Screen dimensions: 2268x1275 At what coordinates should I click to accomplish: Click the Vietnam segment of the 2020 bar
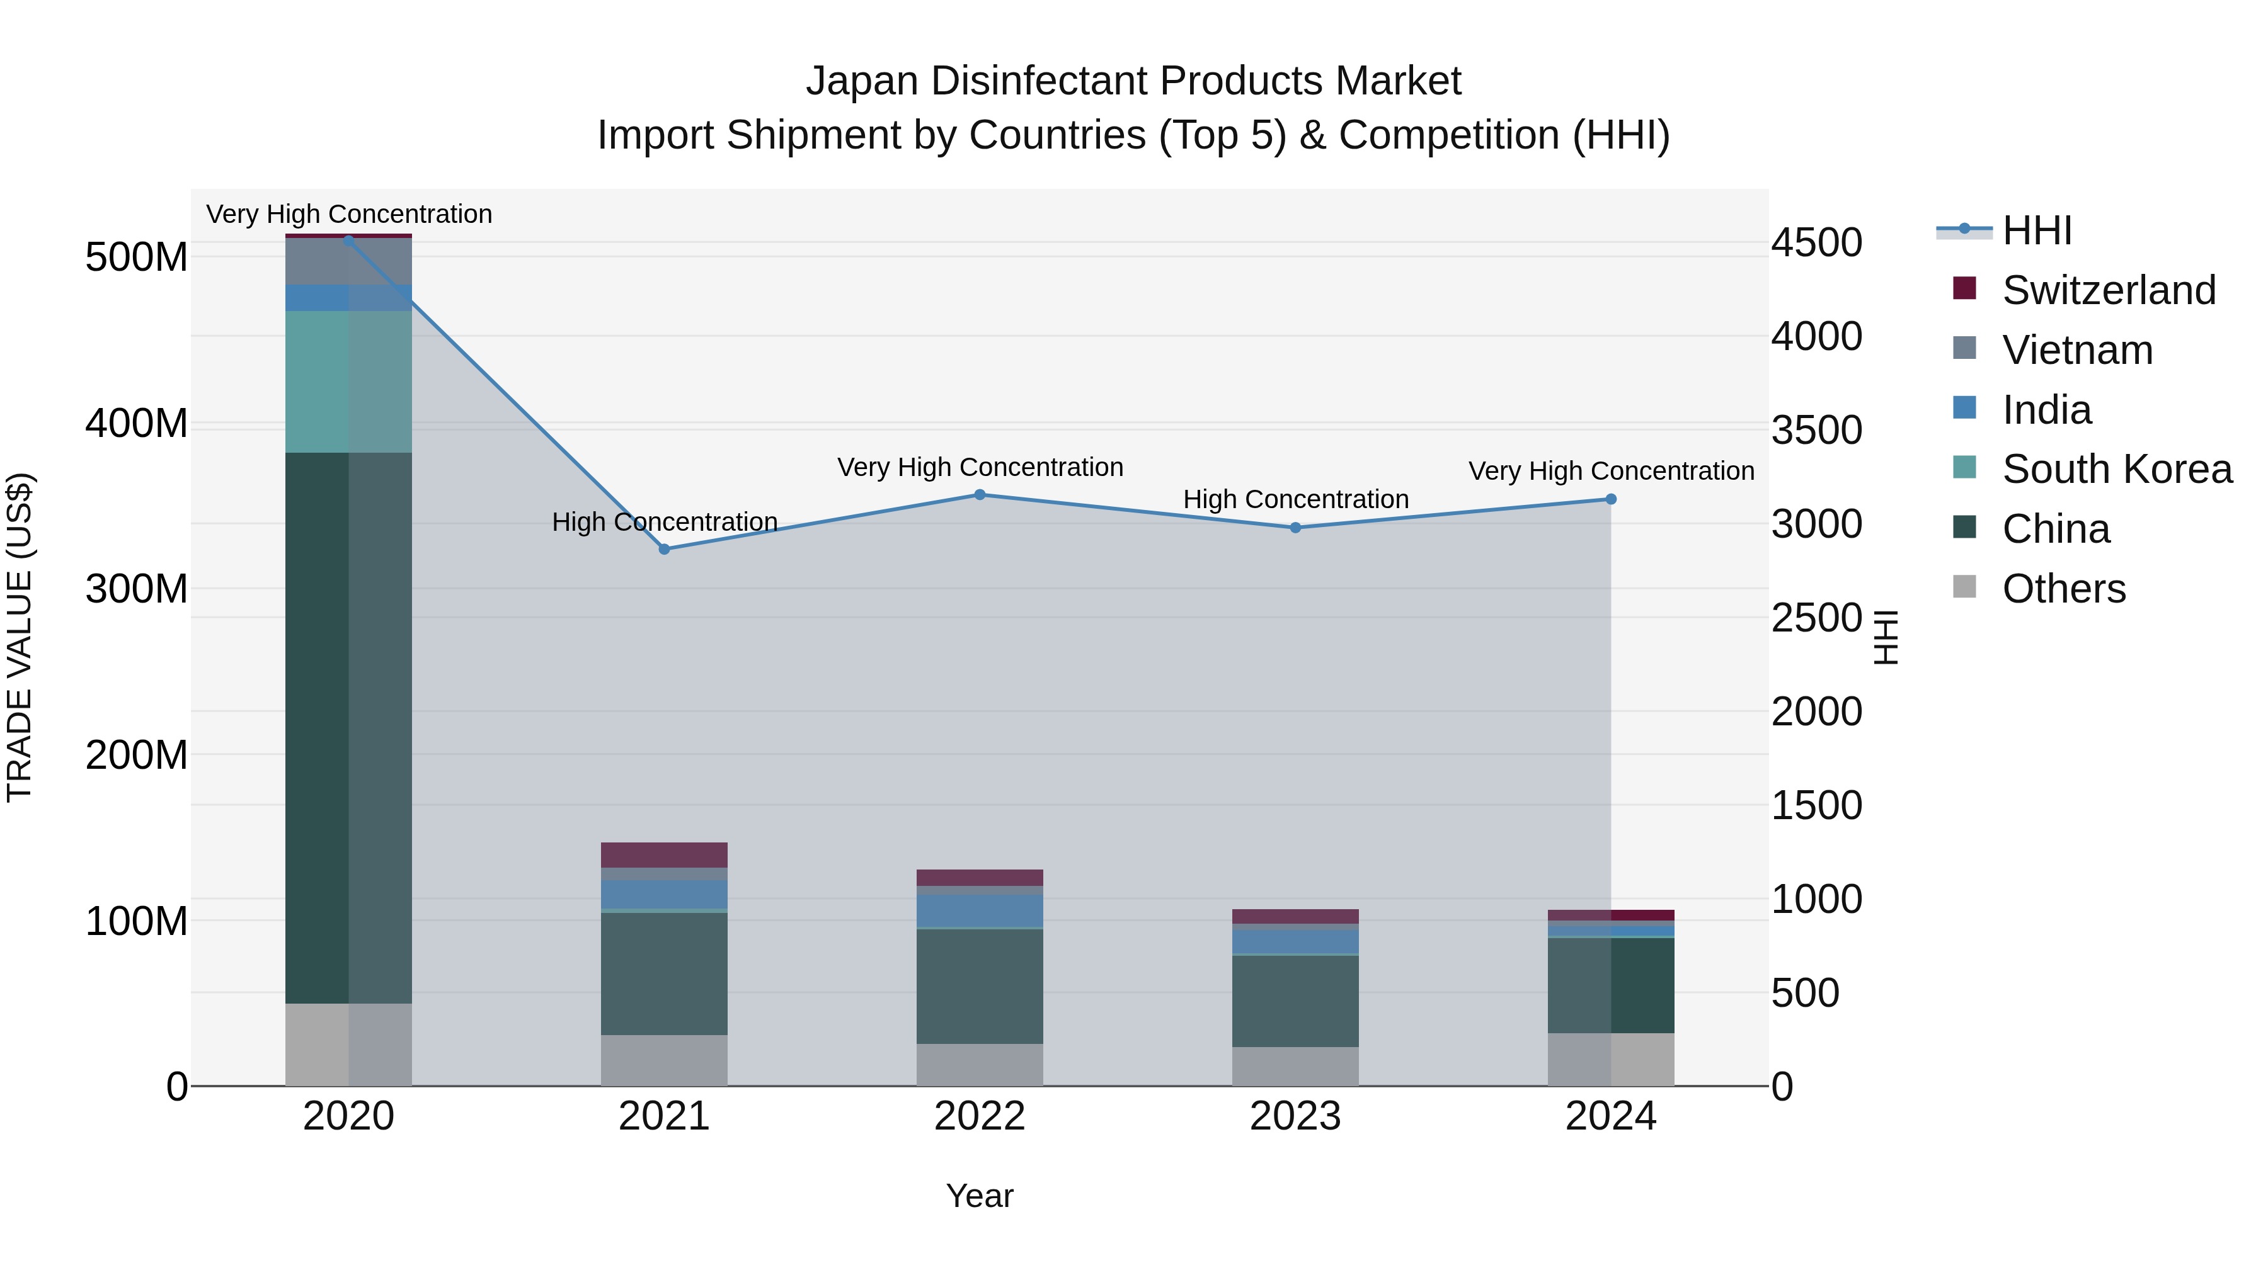tap(348, 261)
